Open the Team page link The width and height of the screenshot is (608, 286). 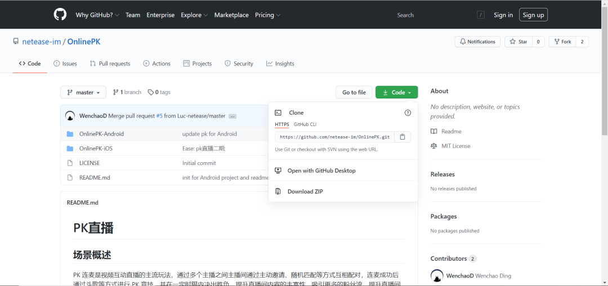[x=133, y=15]
